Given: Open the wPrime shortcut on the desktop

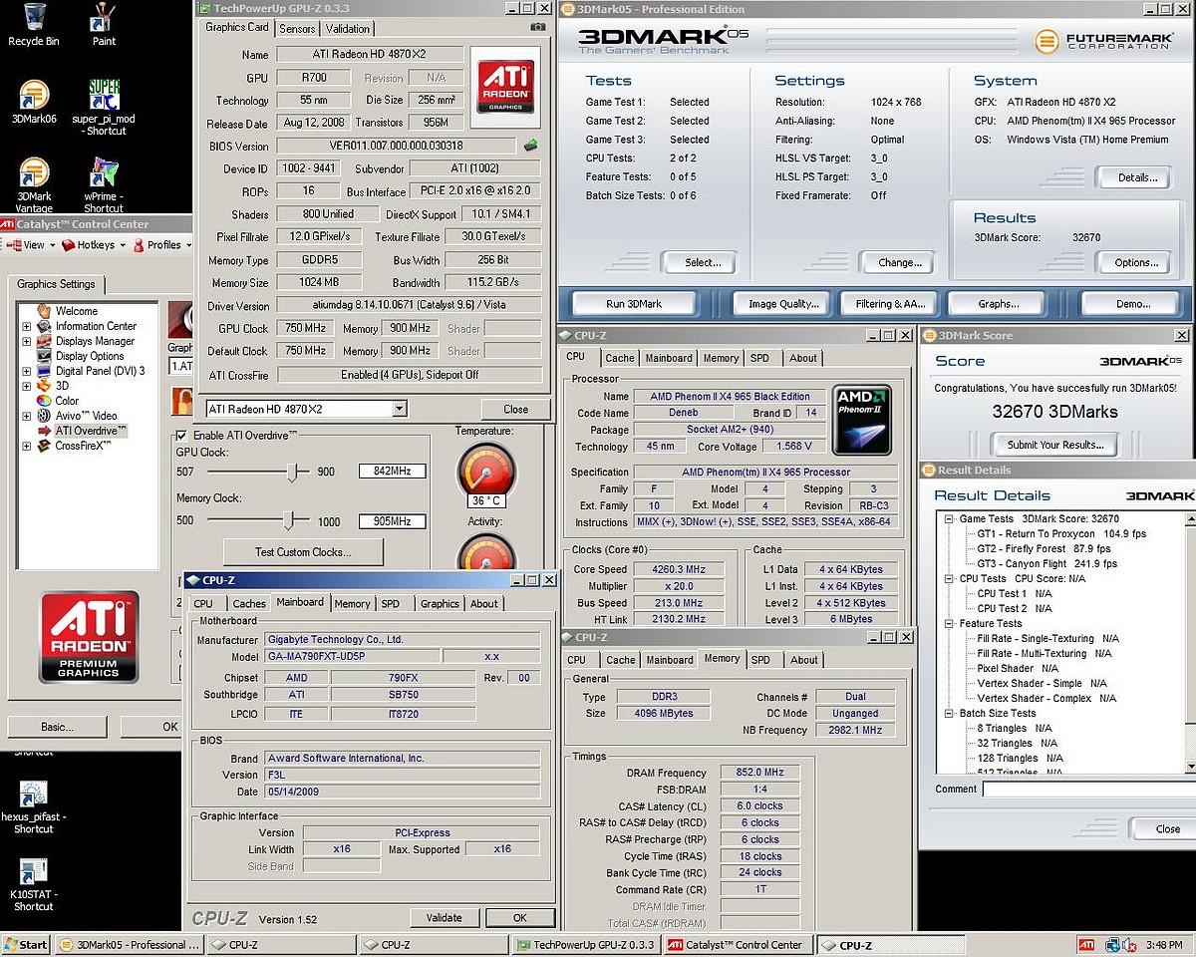Looking at the screenshot, I should click(104, 185).
